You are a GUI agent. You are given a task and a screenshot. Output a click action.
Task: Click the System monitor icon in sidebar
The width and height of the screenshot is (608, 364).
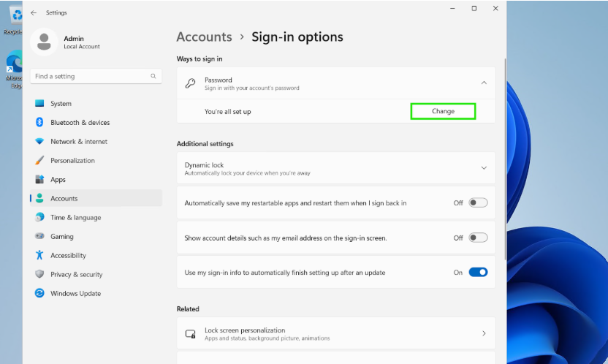coord(39,104)
